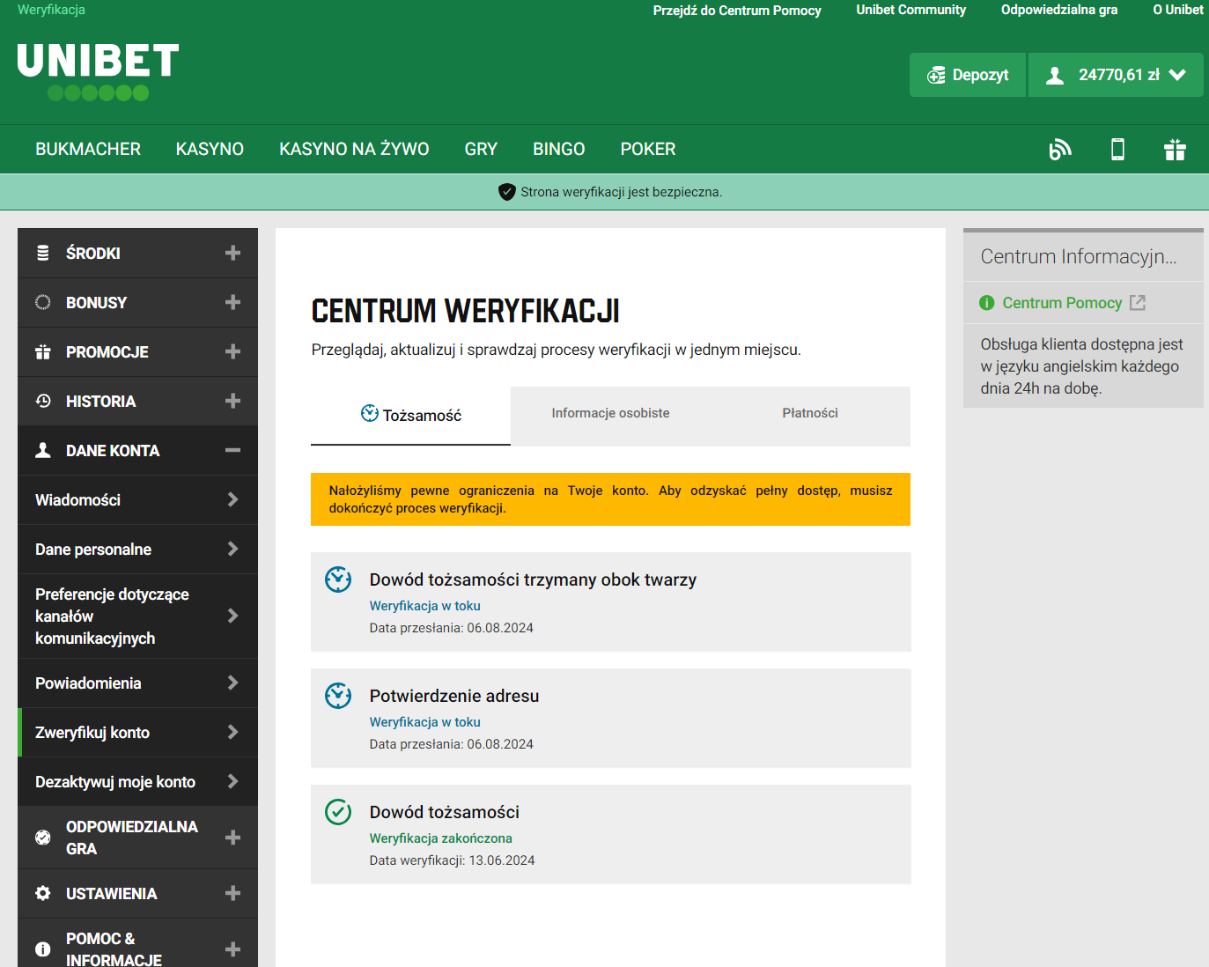1209x967 pixels.
Task: Open the O Unibet link
Action: click(1178, 10)
